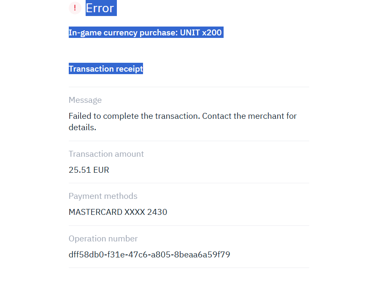370x281 pixels.
Task: Click the highlighted Error heading
Action: point(100,8)
